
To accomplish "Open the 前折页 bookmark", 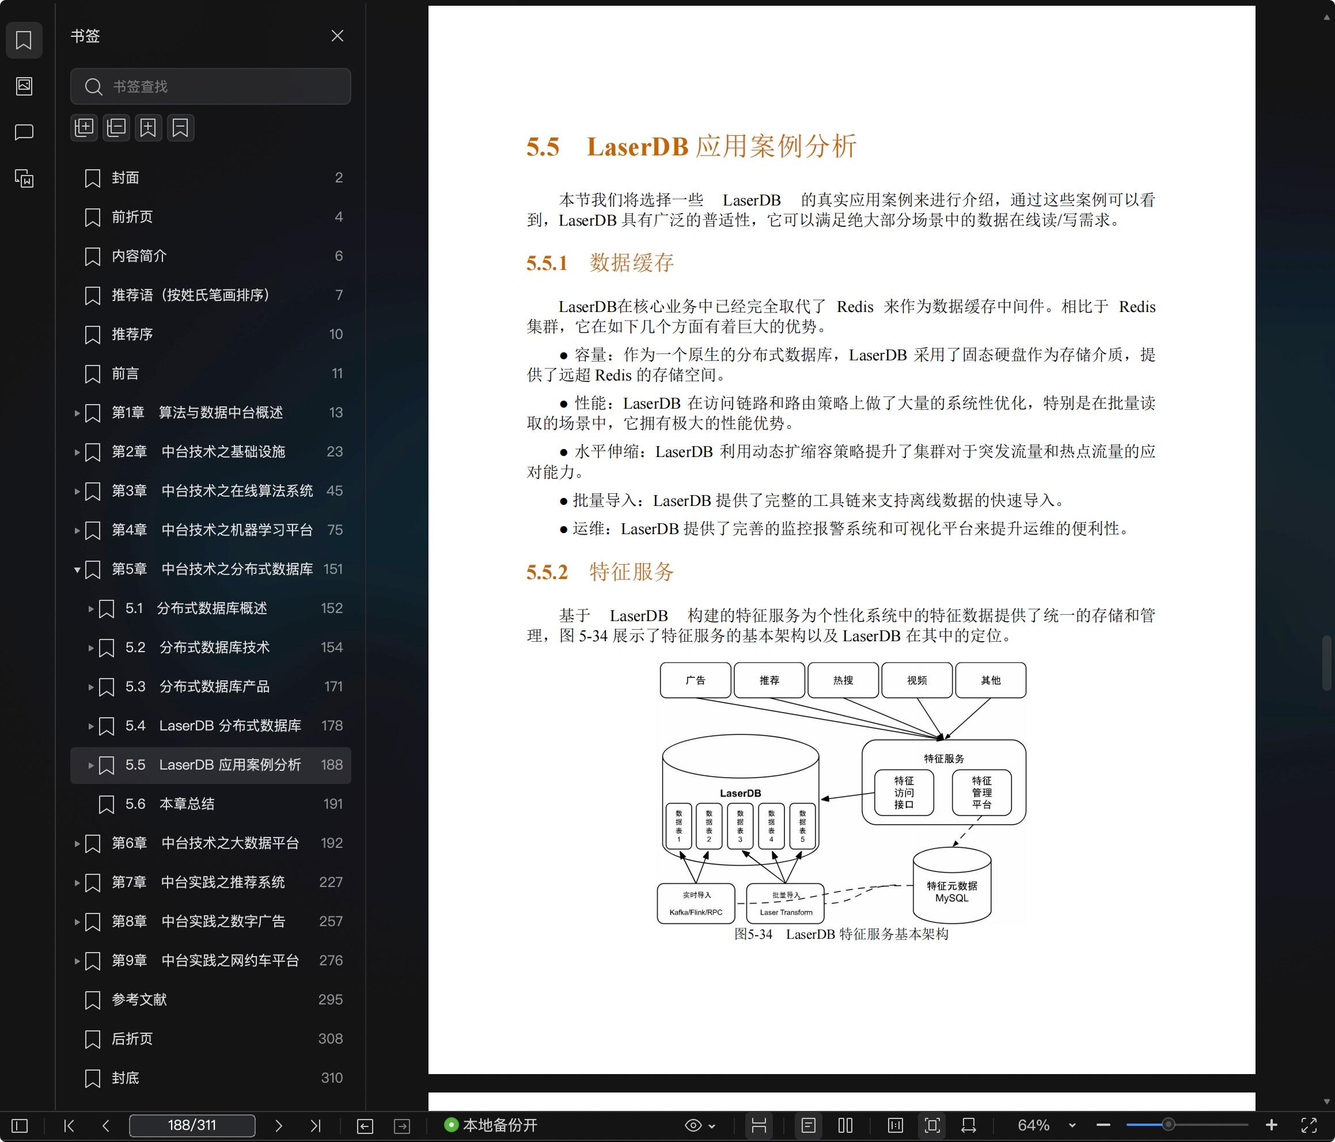I will tap(211, 217).
